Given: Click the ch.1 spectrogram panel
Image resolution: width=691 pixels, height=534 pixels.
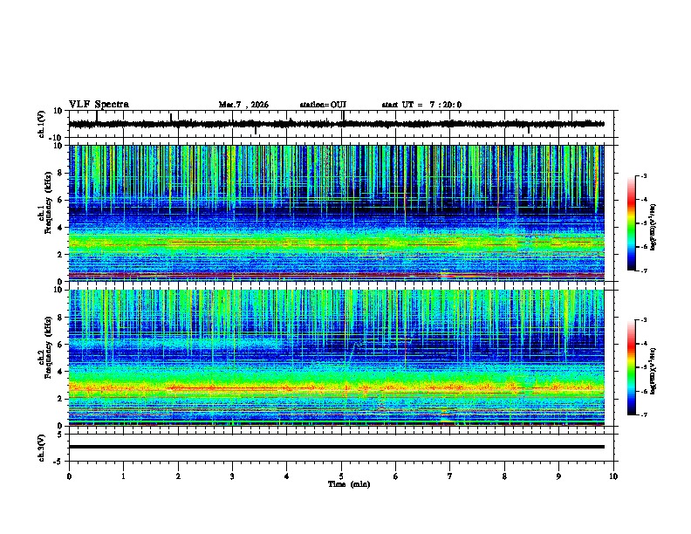Looking at the screenshot, I should 337,213.
